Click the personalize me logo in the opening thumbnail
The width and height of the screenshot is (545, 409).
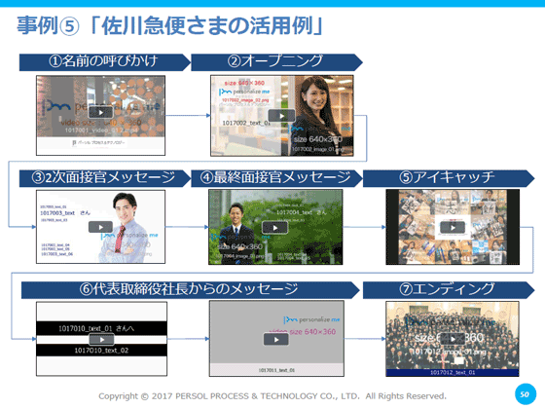pyautogui.click(x=244, y=92)
